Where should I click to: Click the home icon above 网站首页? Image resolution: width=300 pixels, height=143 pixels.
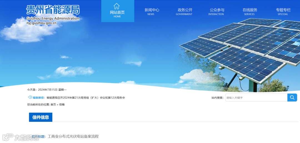click(116, 6)
